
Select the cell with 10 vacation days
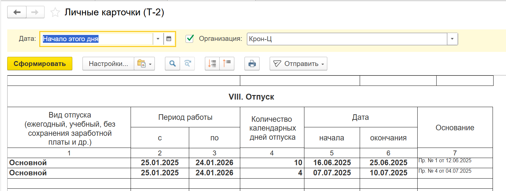(x=272, y=163)
